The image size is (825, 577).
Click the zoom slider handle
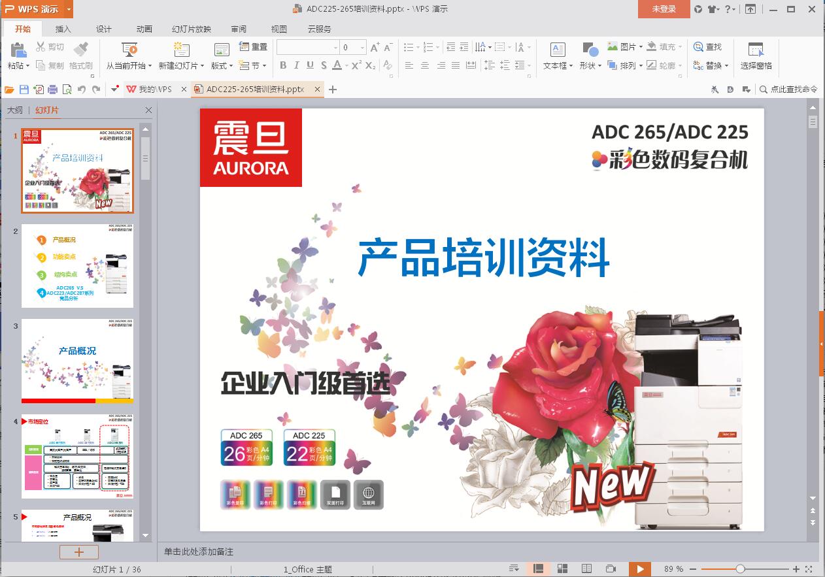pos(740,569)
